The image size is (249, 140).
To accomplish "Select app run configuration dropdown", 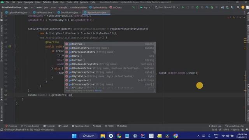I will click(x=145, y=7).
